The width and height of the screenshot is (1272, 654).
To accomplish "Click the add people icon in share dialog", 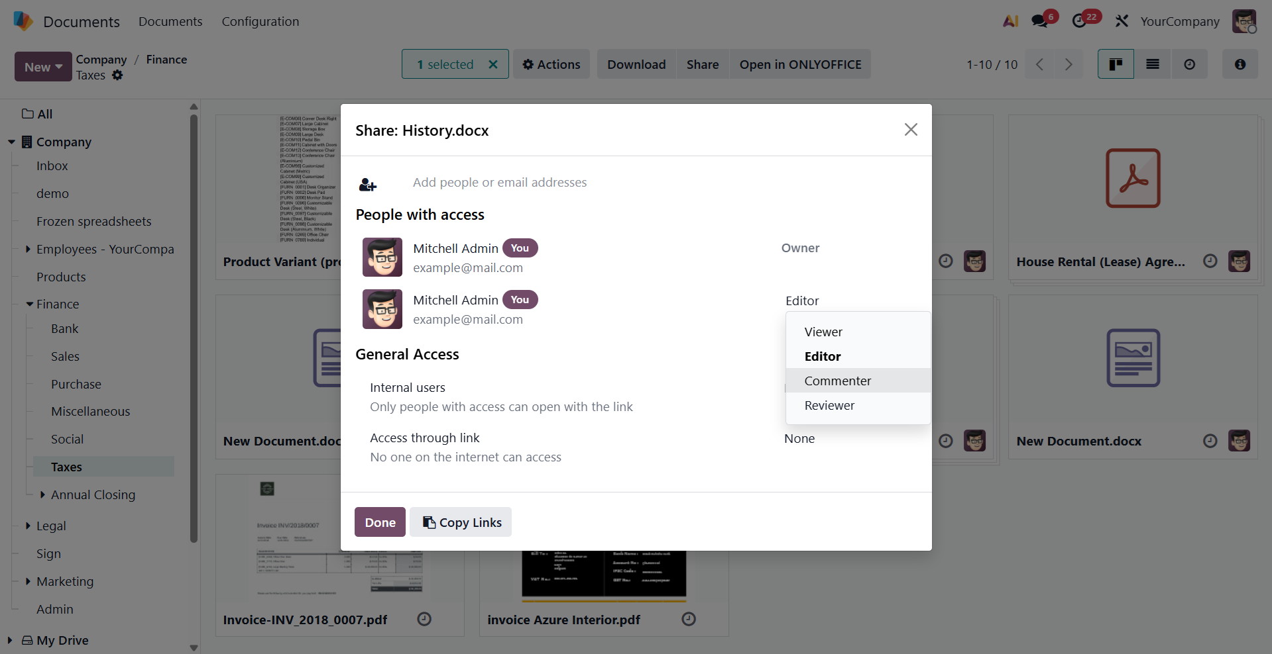I will pos(367,185).
